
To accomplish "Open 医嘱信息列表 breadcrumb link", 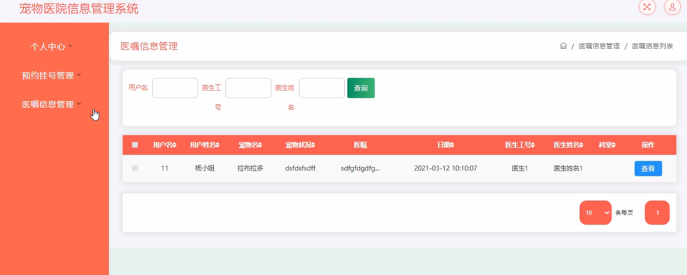I will tap(653, 46).
